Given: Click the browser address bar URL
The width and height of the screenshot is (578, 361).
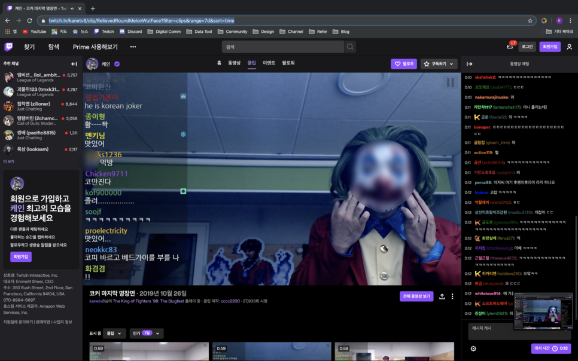Looking at the screenshot, I should pyautogui.click(x=142, y=21).
